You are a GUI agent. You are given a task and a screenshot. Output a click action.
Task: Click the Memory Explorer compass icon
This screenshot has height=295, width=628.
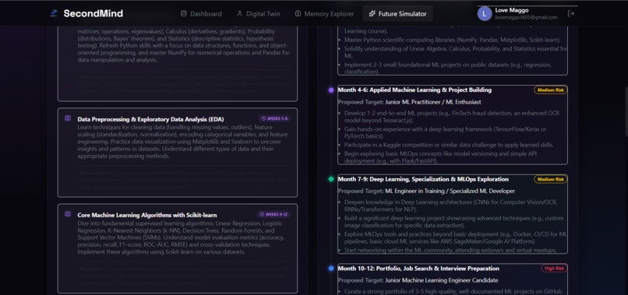click(298, 13)
